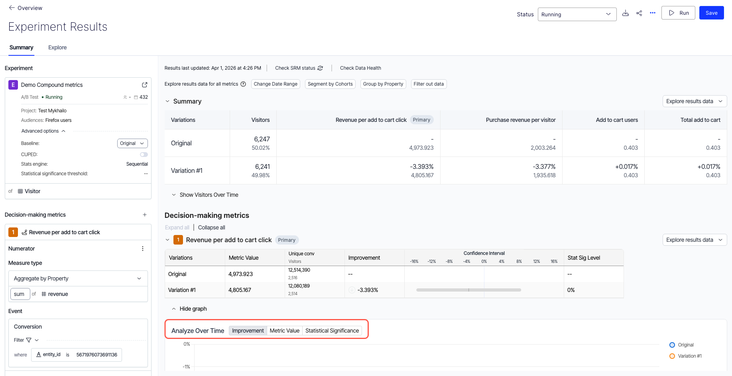The width and height of the screenshot is (732, 376).
Task: Open the Status dropdown showing Running
Action: pos(577,14)
